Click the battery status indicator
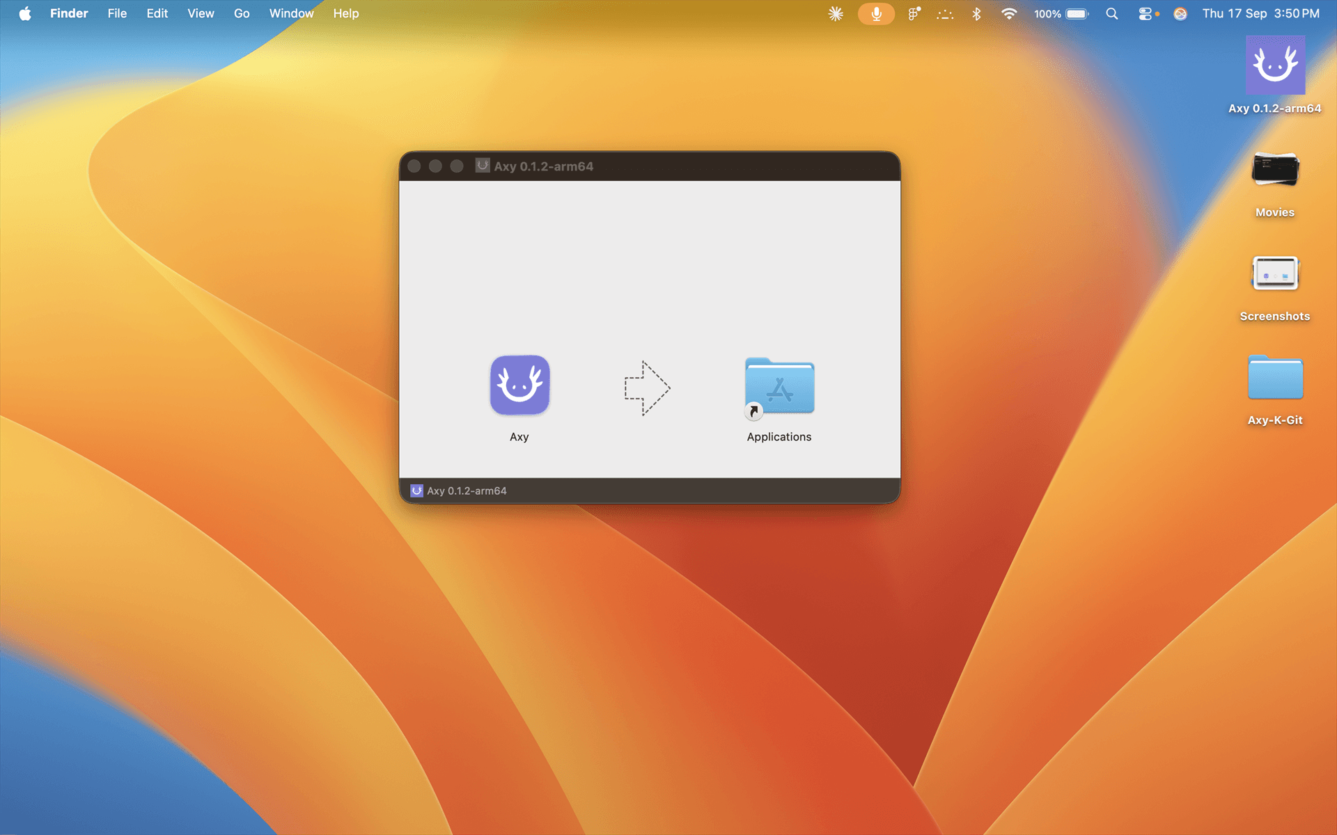Screen dimensions: 1337x835 point(1061,13)
